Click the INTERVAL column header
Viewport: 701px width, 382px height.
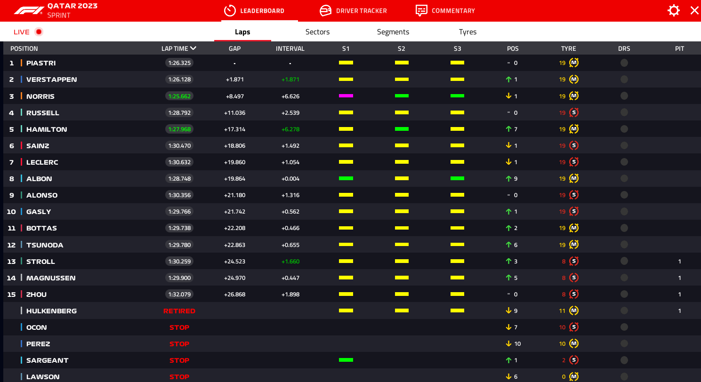pyautogui.click(x=290, y=48)
